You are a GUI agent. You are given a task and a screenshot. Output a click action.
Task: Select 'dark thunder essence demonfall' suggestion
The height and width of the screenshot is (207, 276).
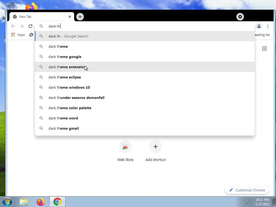tap(145, 98)
